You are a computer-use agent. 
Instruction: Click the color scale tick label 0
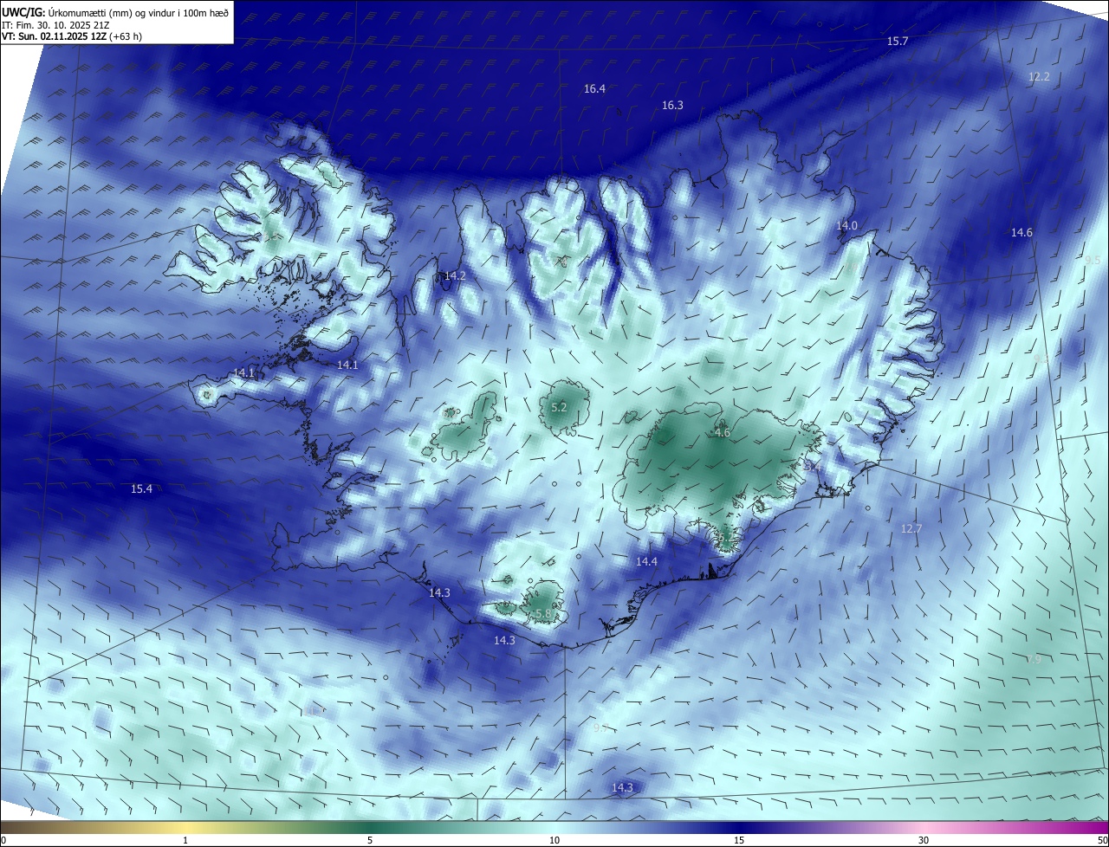[3, 840]
